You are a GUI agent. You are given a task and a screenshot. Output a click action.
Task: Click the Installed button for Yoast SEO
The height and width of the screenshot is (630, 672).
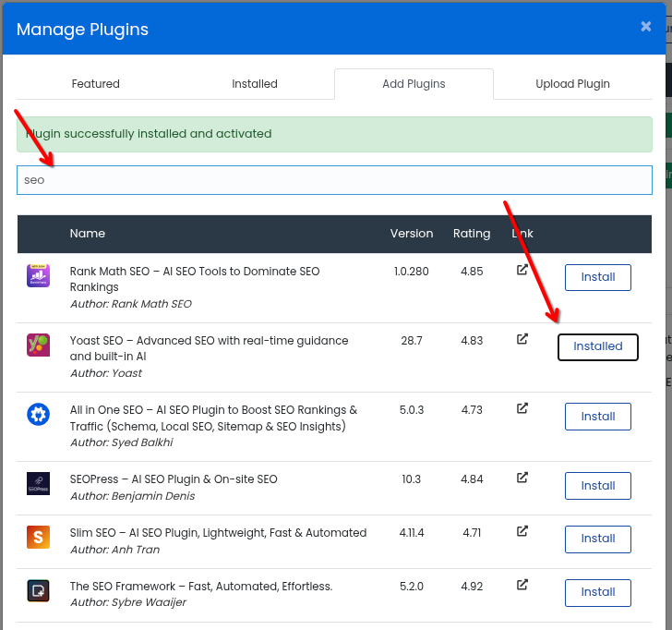(x=598, y=347)
